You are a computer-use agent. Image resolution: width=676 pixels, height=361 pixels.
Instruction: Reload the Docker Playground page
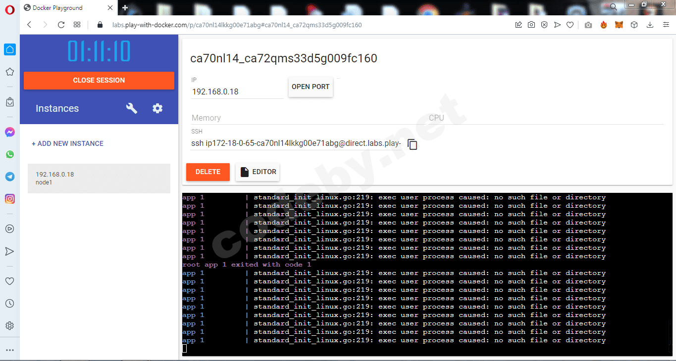tap(61, 25)
